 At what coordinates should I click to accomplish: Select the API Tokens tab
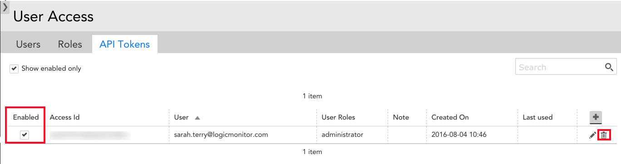124,44
